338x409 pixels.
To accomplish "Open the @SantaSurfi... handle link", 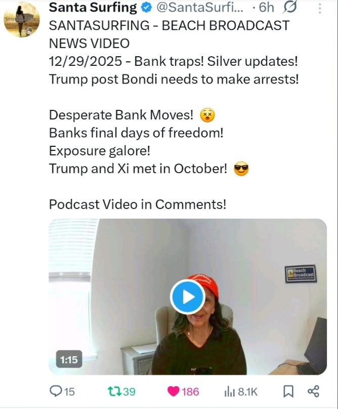I will click(199, 8).
